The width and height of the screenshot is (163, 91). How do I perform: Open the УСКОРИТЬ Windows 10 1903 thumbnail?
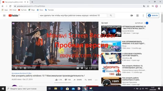click(111, 71)
